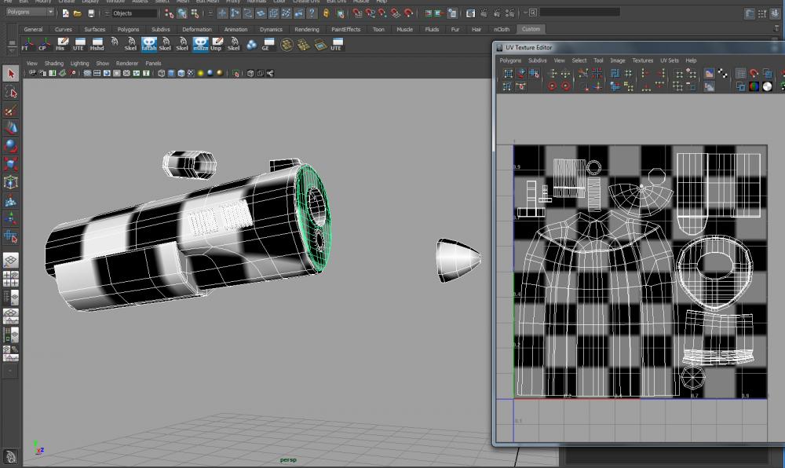Run the His shelf script
The width and height of the screenshot is (785, 468).
point(61,44)
